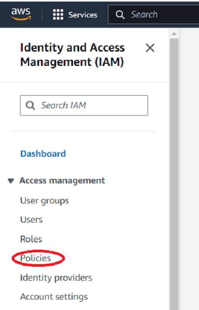Click the magnifier icon in top search bar
Viewport: 199px width, 310px height.
(120, 15)
